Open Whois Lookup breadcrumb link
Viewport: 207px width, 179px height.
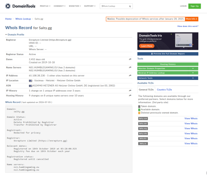click(x=23, y=19)
